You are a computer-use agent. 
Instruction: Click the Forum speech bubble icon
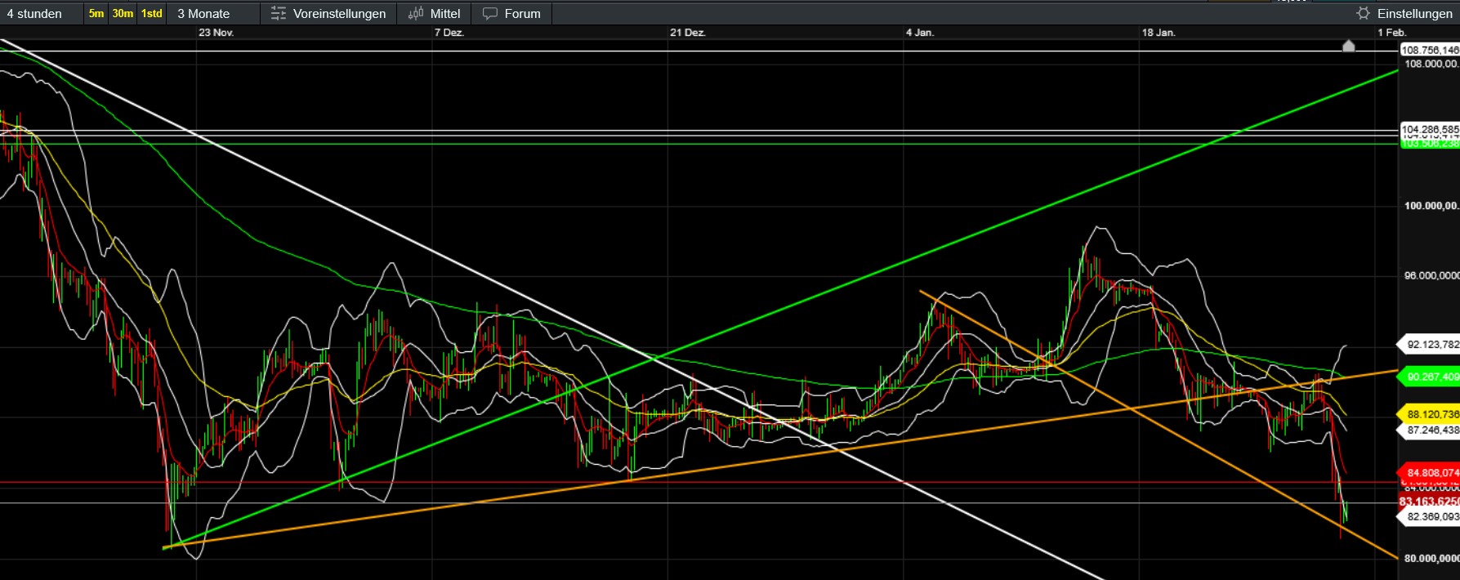(490, 14)
